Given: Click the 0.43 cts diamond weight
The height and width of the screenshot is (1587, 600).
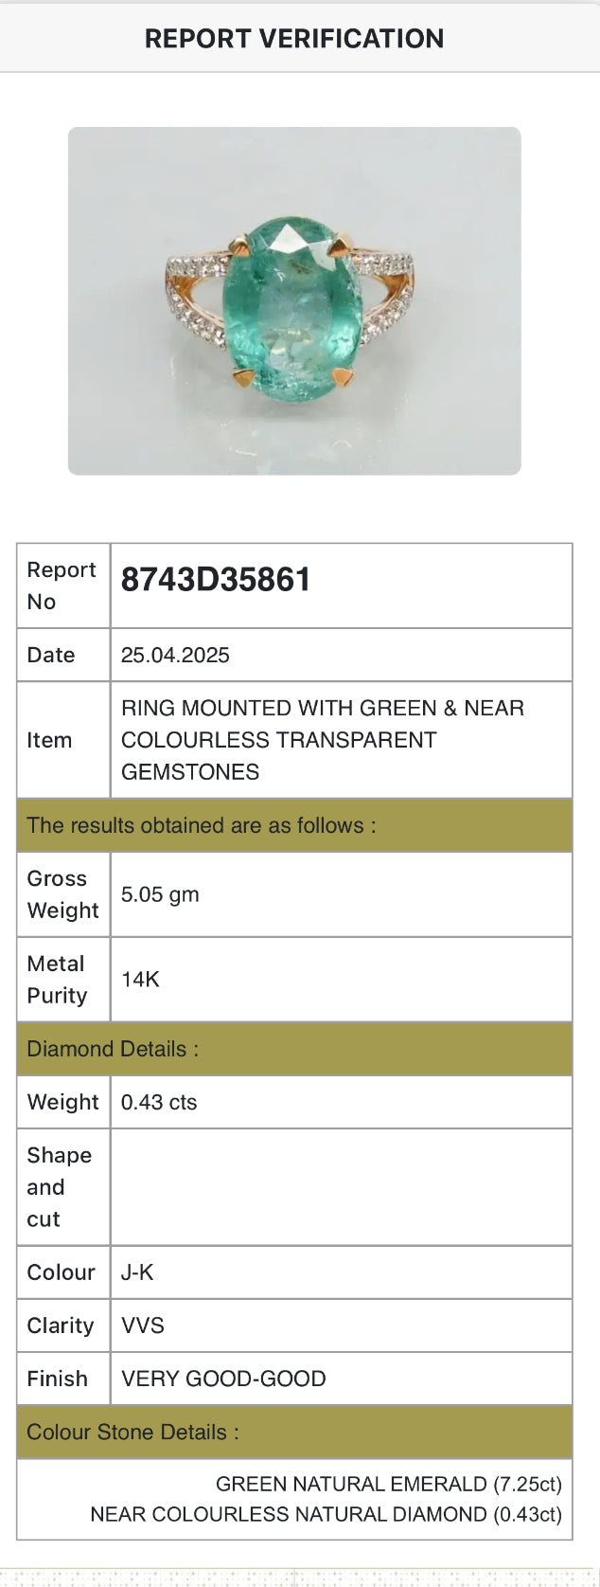Looking at the screenshot, I should (159, 1102).
